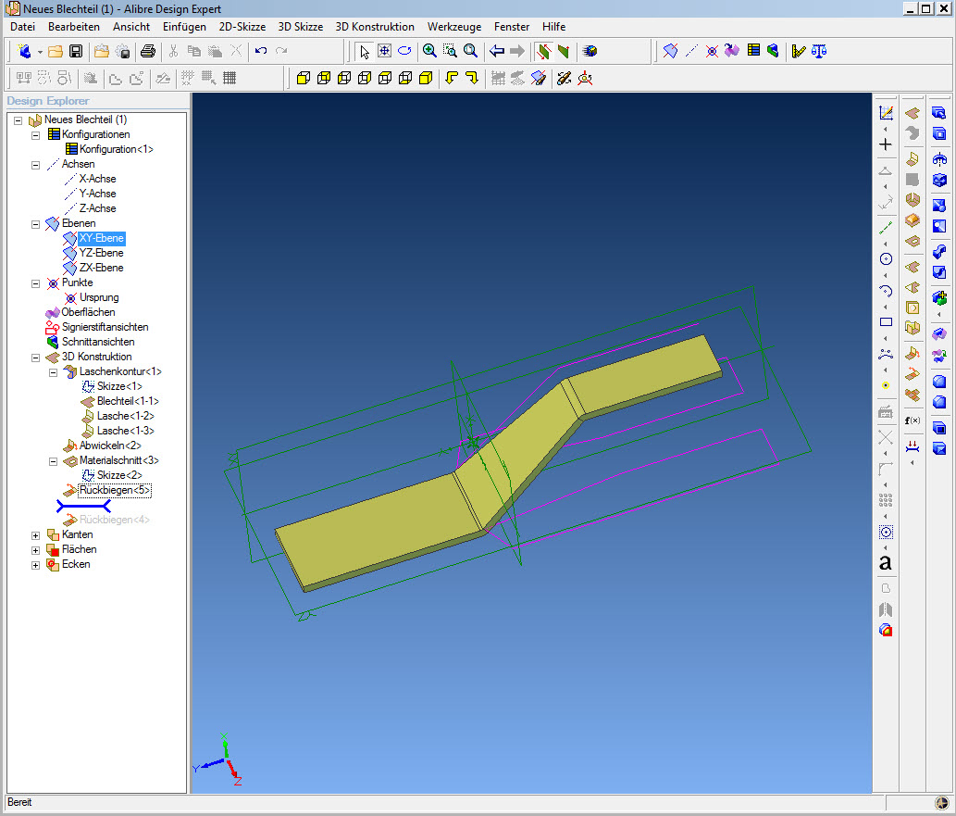The height and width of the screenshot is (816, 956).
Task: Open the Hilfe menu
Action: [553, 27]
